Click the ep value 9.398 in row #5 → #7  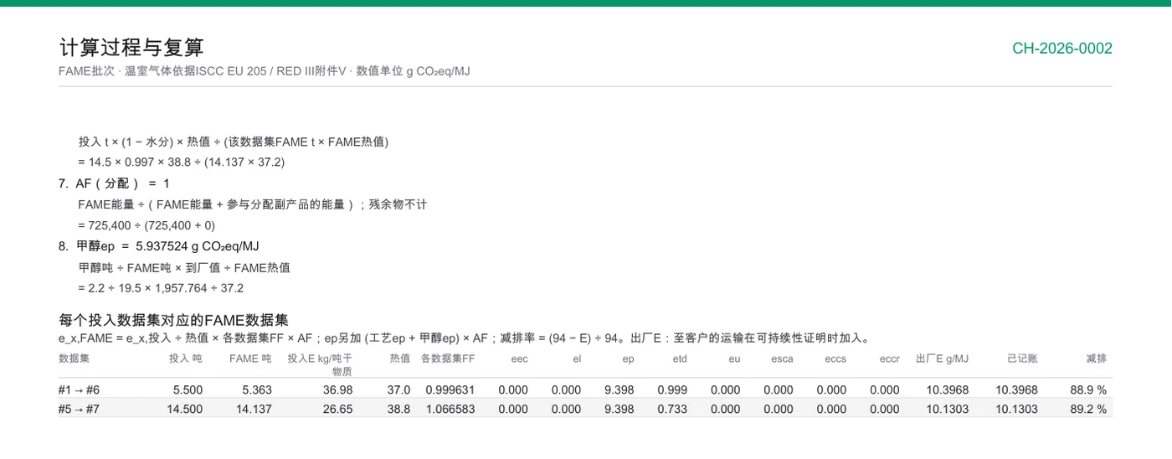point(619,409)
